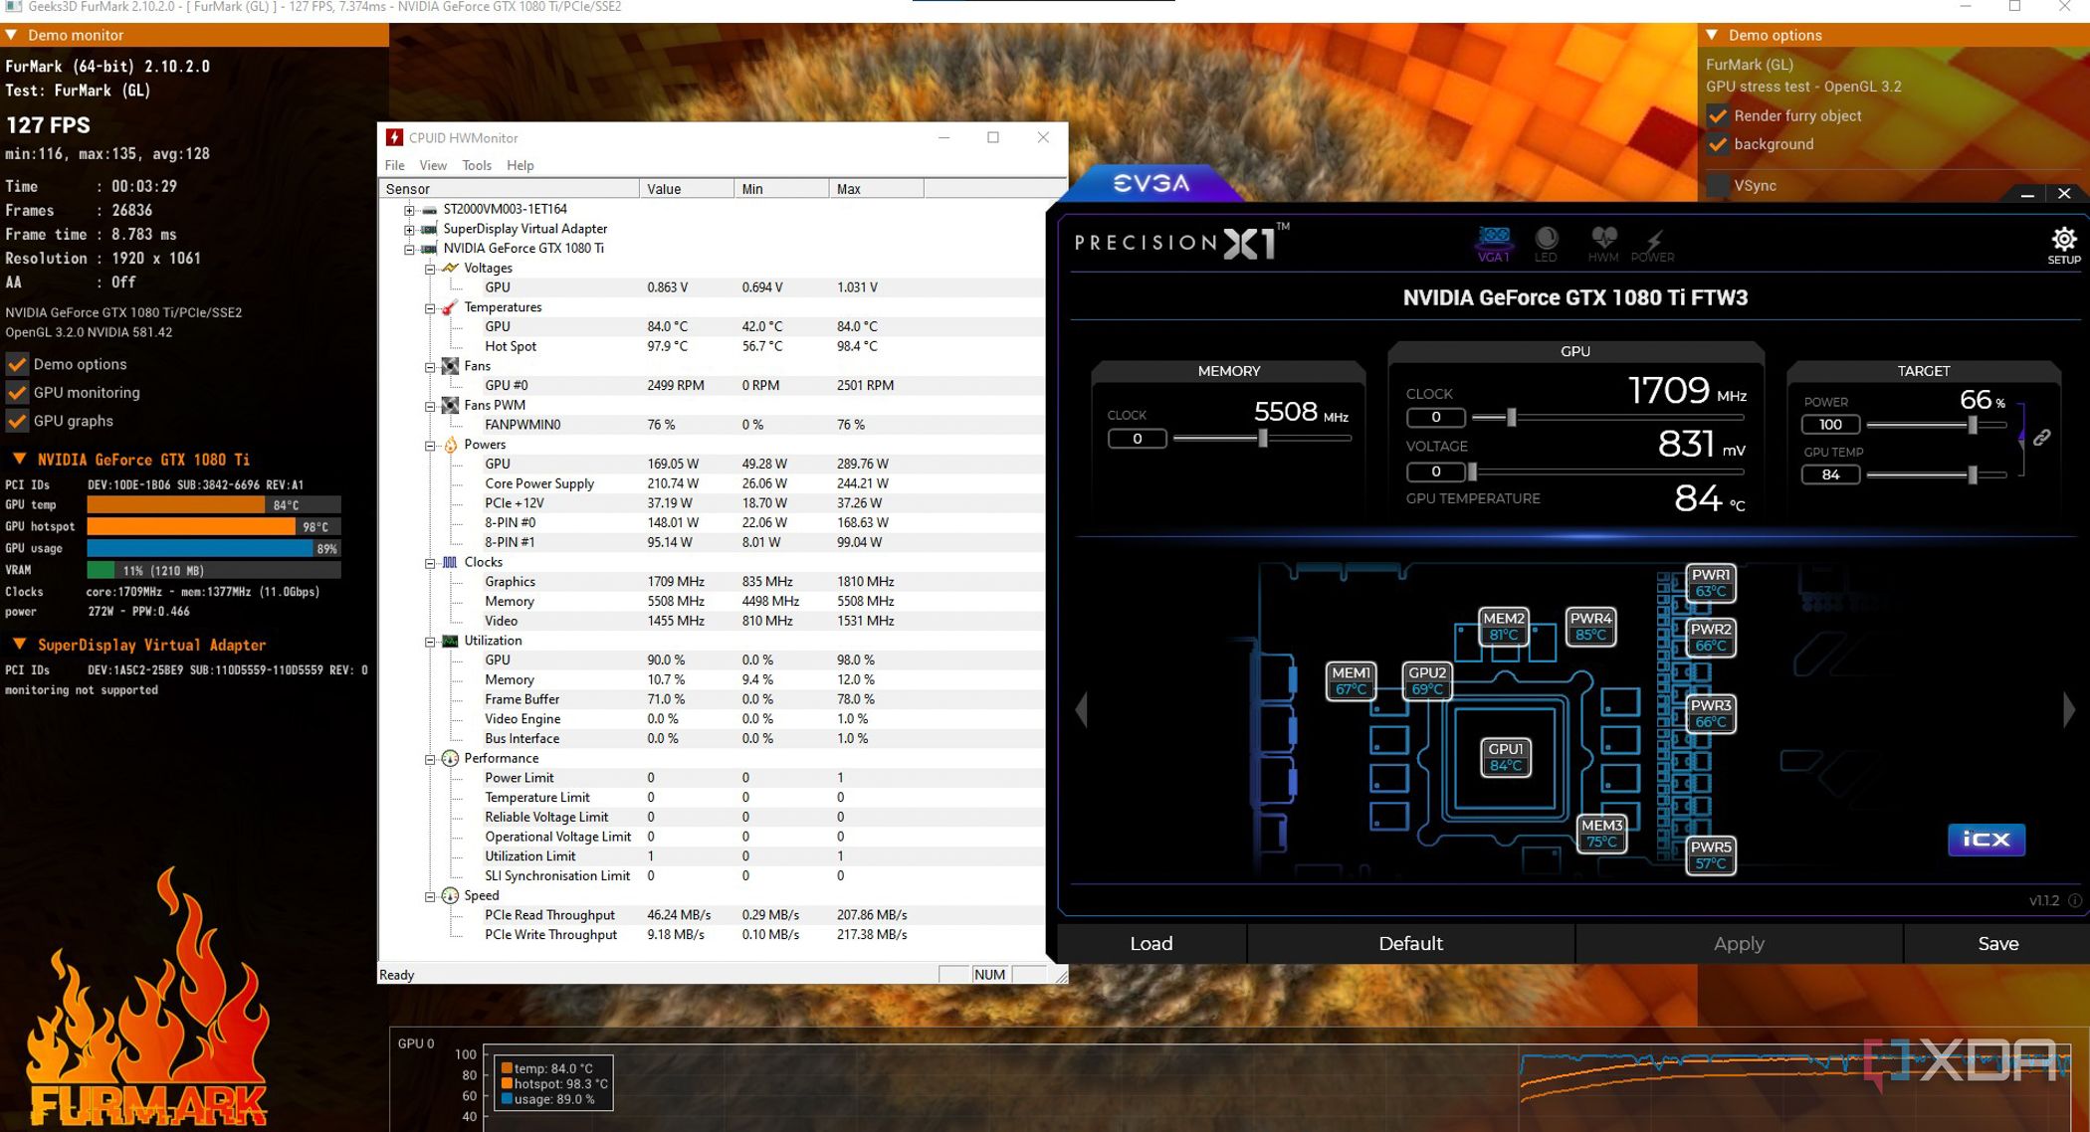2090x1132 pixels.
Task: Click the PWR5 57°C sensor badge
Action: click(x=1711, y=855)
